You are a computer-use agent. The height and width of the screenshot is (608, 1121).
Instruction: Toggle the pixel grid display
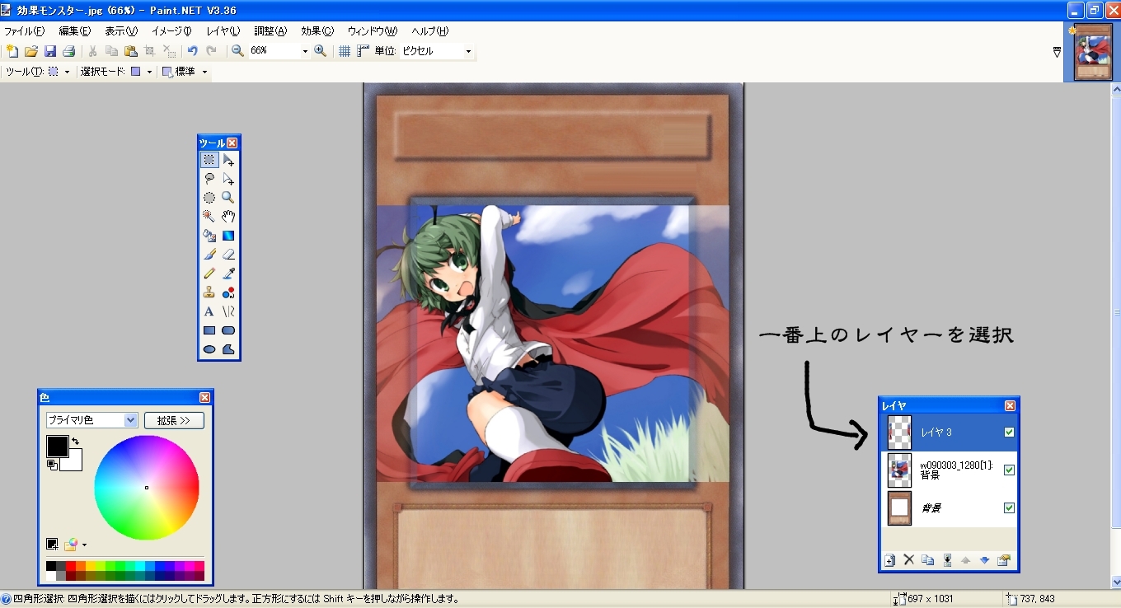(x=345, y=51)
